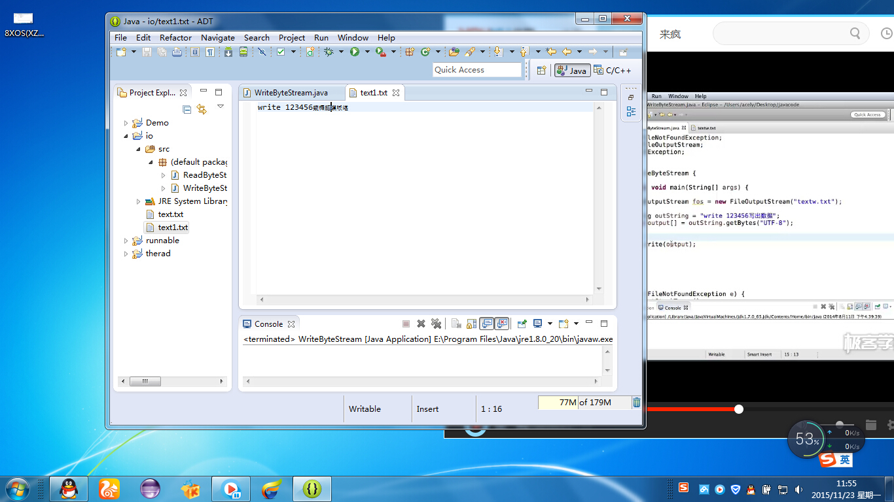Viewport: 894px width, 502px height.
Task: Click Remove All Terminated Launches icon
Action: click(x=436, y=324)
